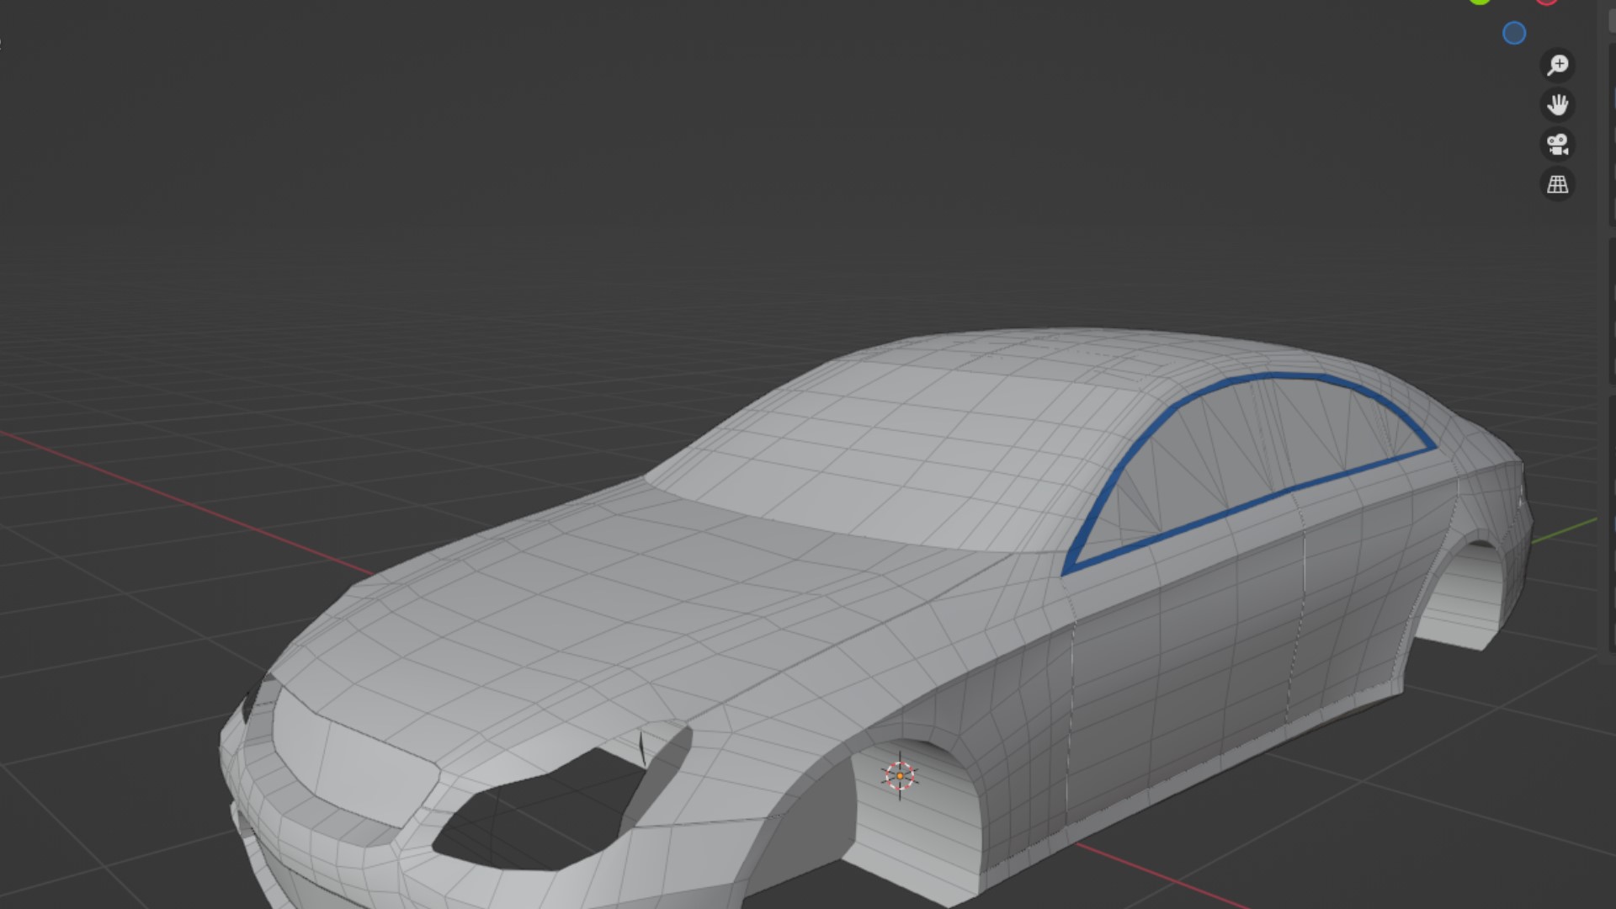Image resolution: width=1616 pixels, height=909 pixels.
Task: Click the green Y axis gizmo circle
Action: [x=1480, y=2]
